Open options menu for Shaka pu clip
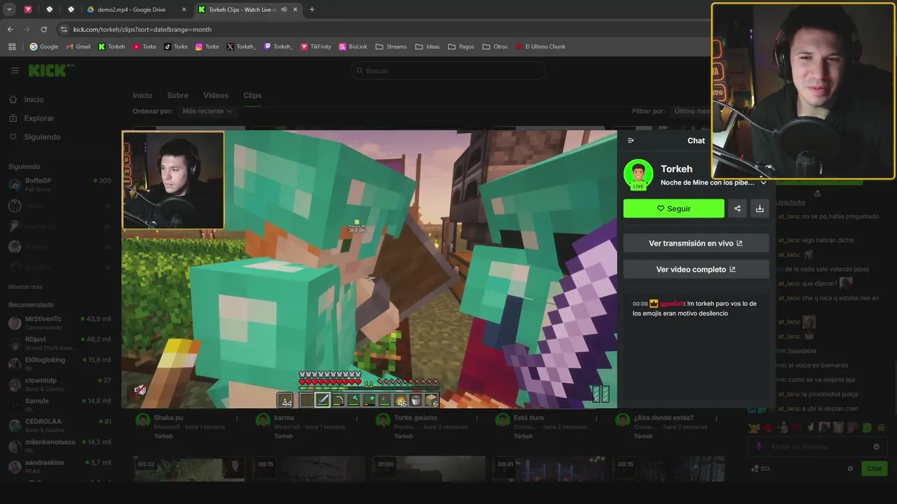897x504 pixels. coord(237,419)
